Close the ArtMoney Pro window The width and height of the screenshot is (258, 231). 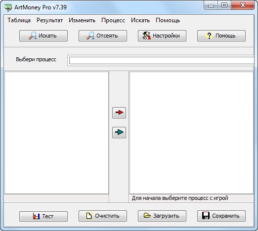coord(243,5)
